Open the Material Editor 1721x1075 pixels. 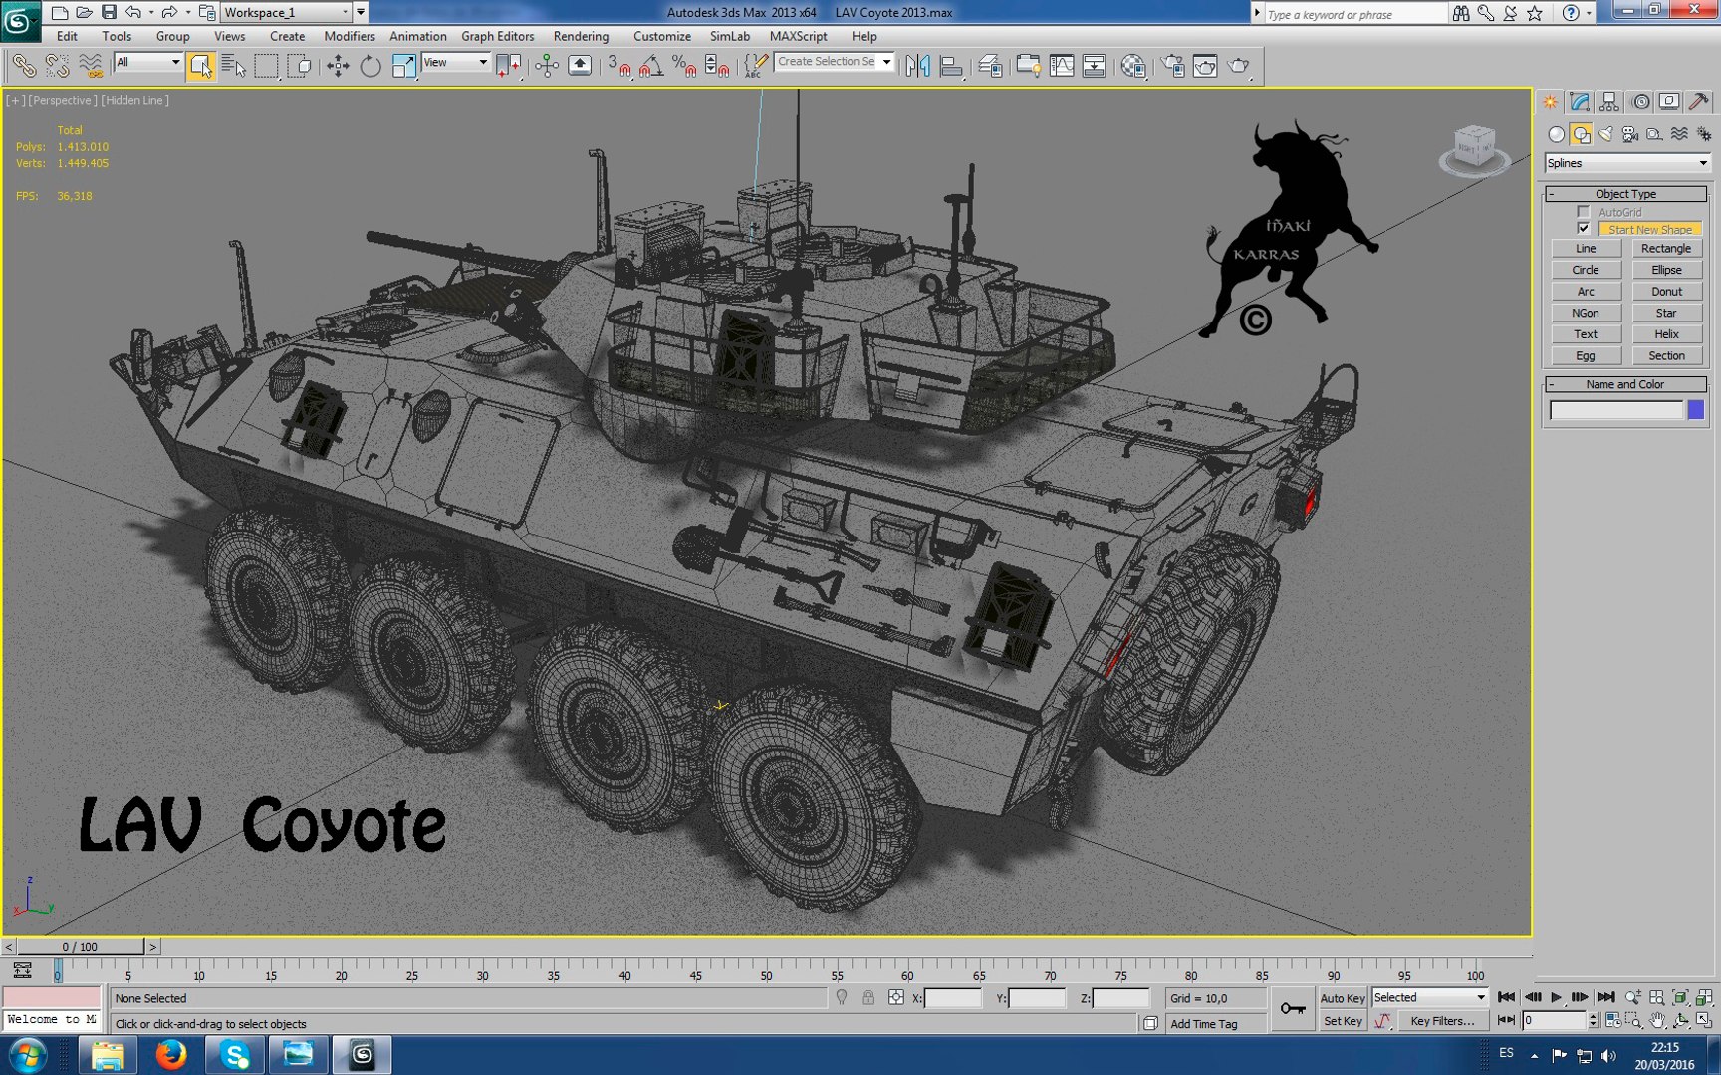click(1133, 67)
